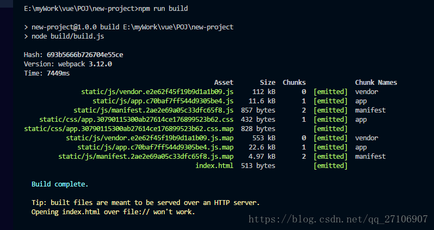Click the '112 kB' size value

pyautogui.click(x=264, y=91)
